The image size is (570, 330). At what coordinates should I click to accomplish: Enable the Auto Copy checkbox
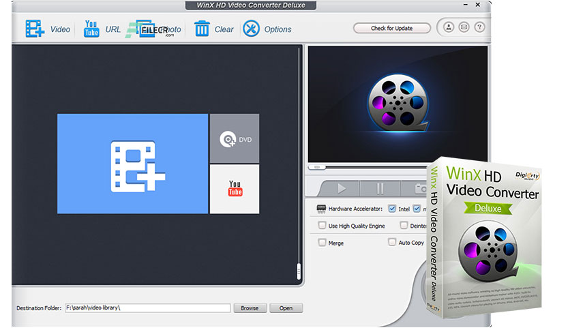point(392,242)
